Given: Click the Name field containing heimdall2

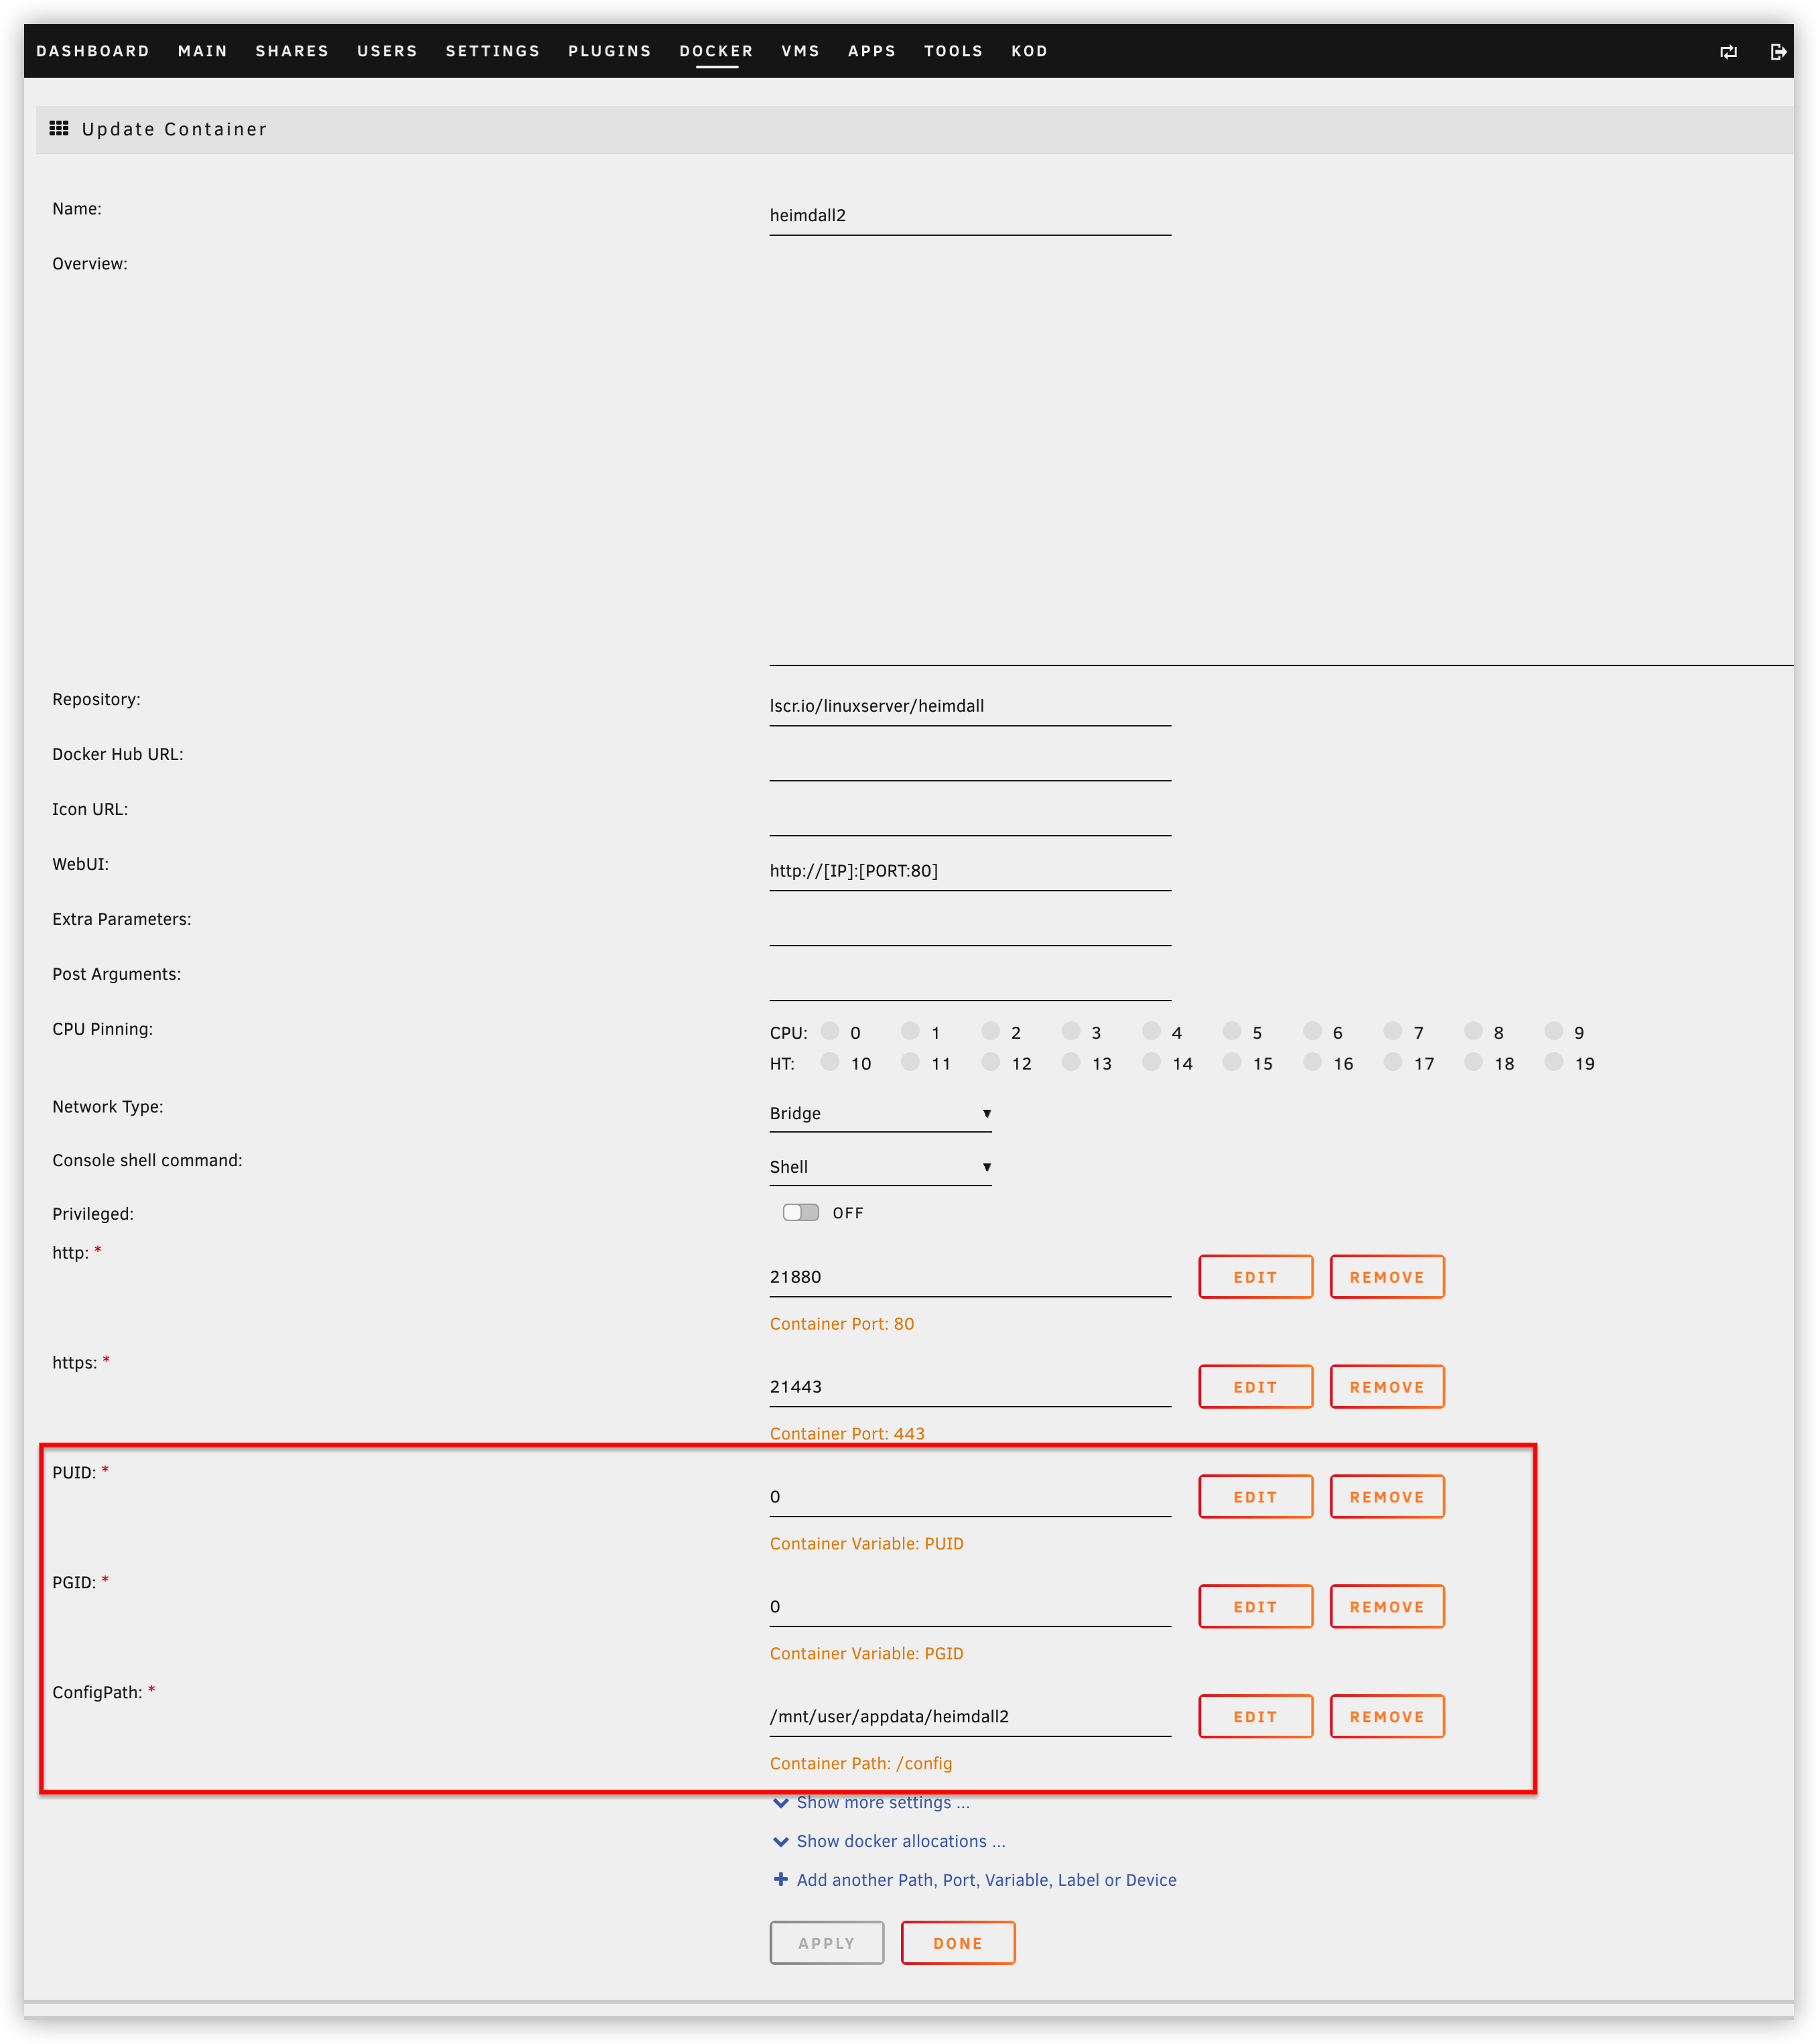Looking at the screenshot, I should click(x=969, y=215).
